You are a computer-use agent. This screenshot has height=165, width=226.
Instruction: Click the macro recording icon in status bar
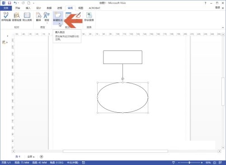click(x=84, y=163)
